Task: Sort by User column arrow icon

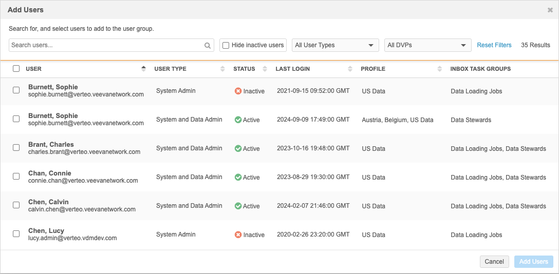Action: pos(143,69)
